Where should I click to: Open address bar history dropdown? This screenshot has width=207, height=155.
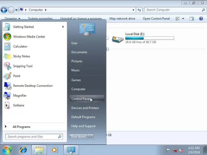click(133, 10)
